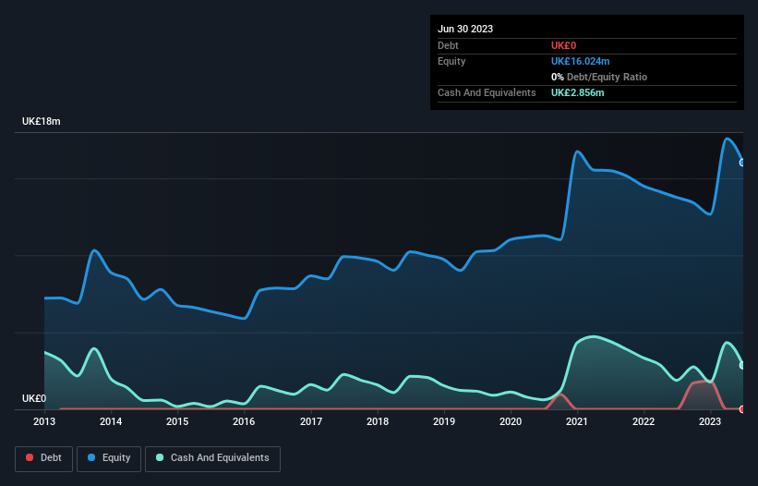Viewport: 758px width, 486px height.
Task: Click the red Debt legend dot
Action: pyautogui.click(x=30, y=457)
